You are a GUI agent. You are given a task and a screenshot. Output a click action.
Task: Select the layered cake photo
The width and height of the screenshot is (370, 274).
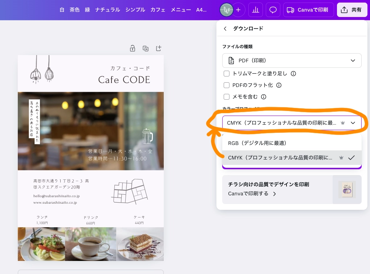click(140, 244)
